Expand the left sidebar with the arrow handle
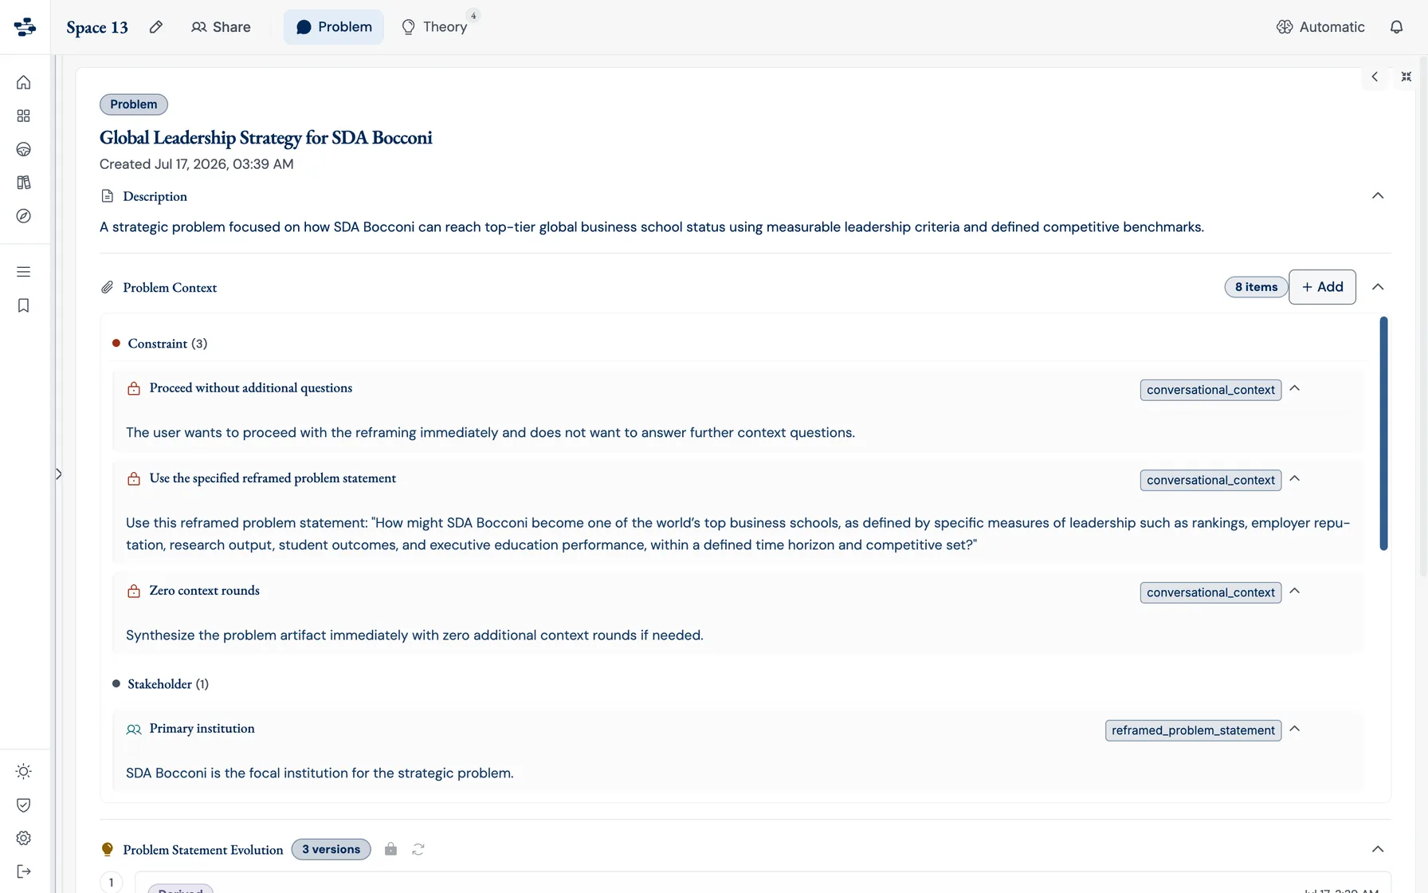 coord(58,474)
